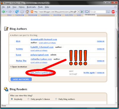
Task: Click the Blog Readers chat bubbles icon
Action: 6,89
